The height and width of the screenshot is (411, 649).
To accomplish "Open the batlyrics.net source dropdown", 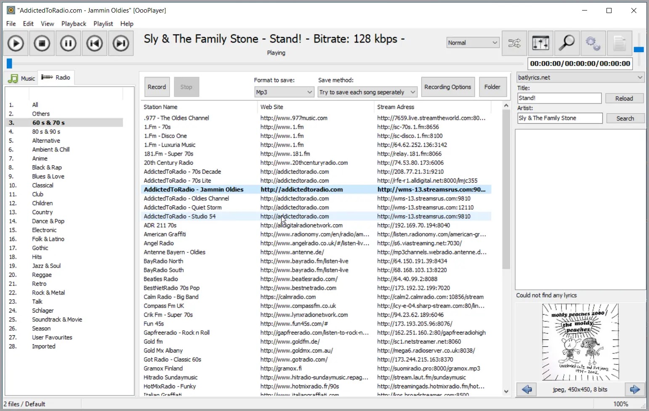I will pos(580,77).
